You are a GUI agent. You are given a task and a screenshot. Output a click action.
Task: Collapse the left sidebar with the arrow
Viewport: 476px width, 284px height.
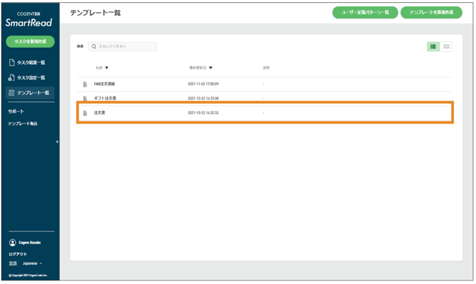[58, 142]
